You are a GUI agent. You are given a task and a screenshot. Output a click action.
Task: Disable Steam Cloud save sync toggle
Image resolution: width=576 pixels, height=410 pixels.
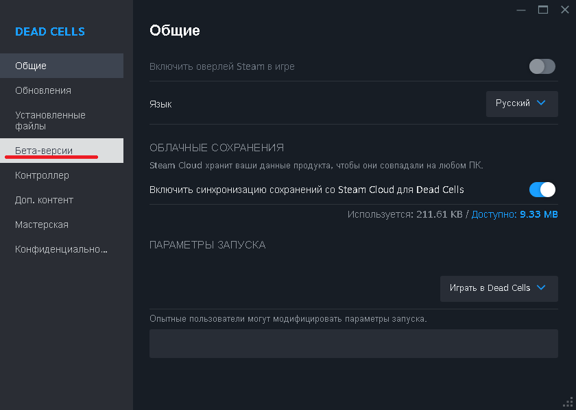coord(542,190)
